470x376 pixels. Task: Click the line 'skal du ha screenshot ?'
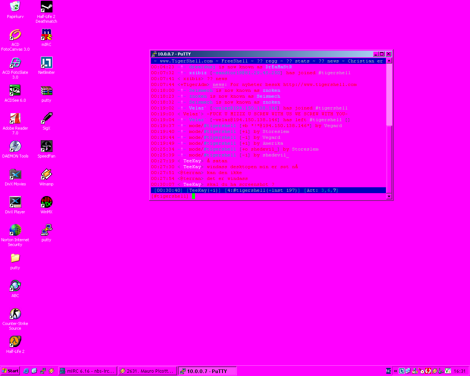coord(241,184)
